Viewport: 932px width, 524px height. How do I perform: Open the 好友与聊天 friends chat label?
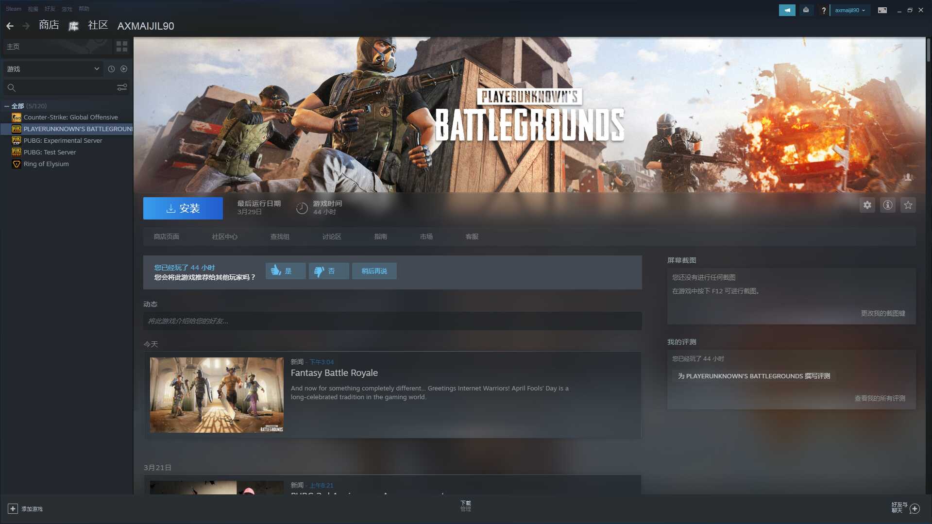(x=899, y=507)
